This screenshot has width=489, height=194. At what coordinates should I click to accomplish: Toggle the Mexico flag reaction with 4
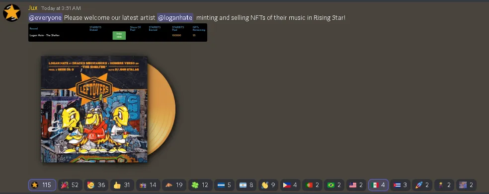[x=378, y=185]
